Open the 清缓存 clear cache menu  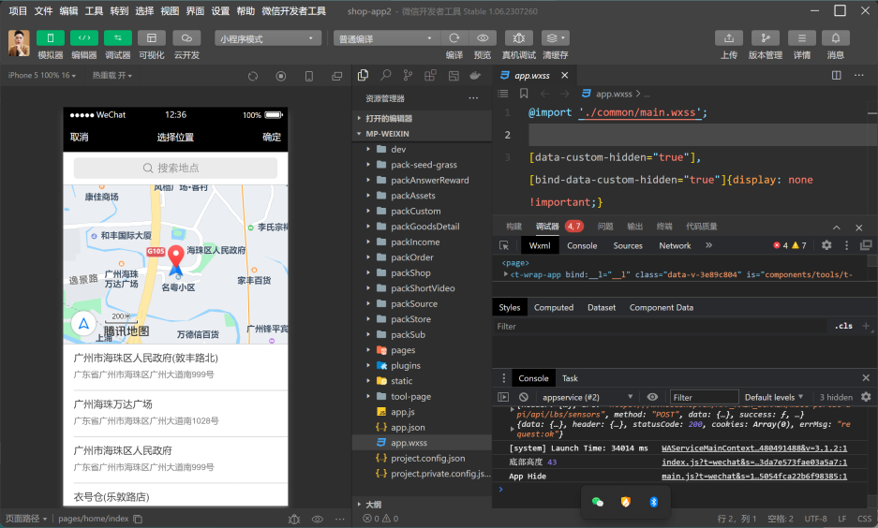556,38
